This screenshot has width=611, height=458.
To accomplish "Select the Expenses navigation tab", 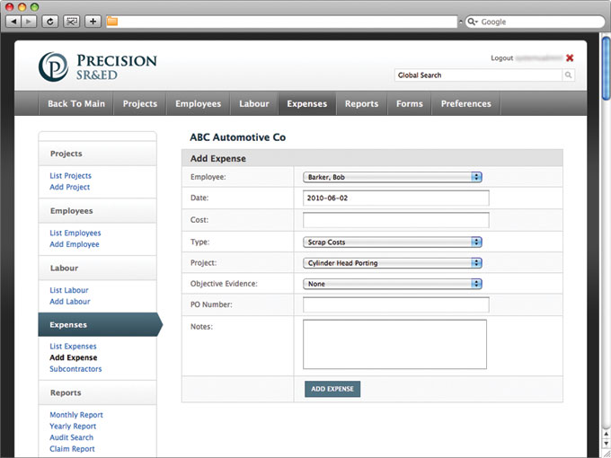I will click(x=307, y=103).
